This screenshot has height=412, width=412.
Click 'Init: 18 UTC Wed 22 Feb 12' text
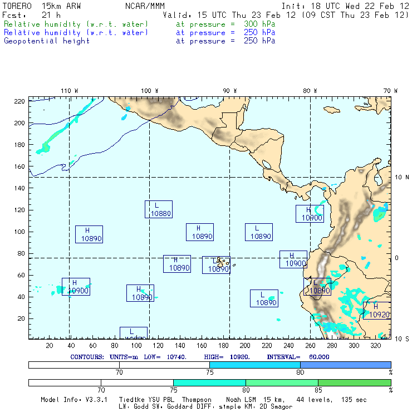(345, 6)
